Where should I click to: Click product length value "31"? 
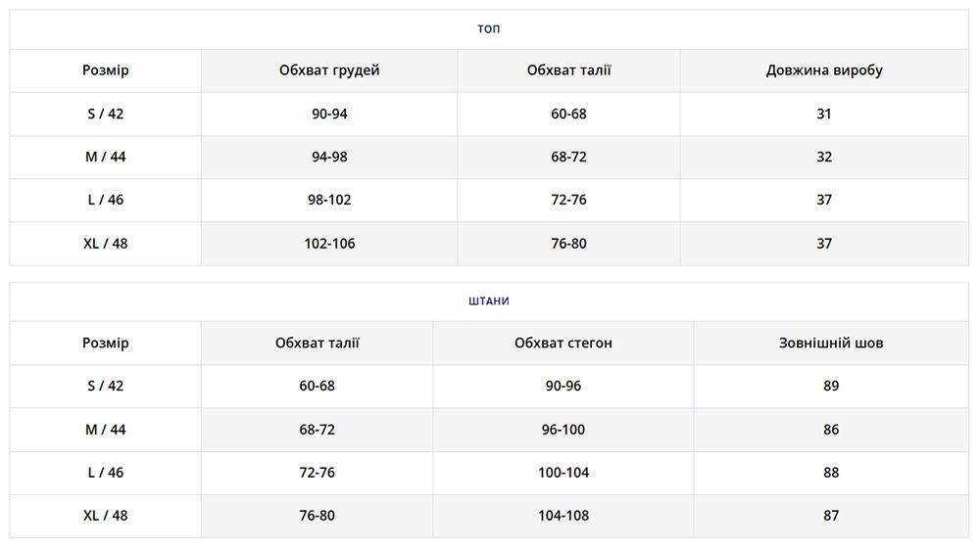pyautogui.click(x=824, y=114)
